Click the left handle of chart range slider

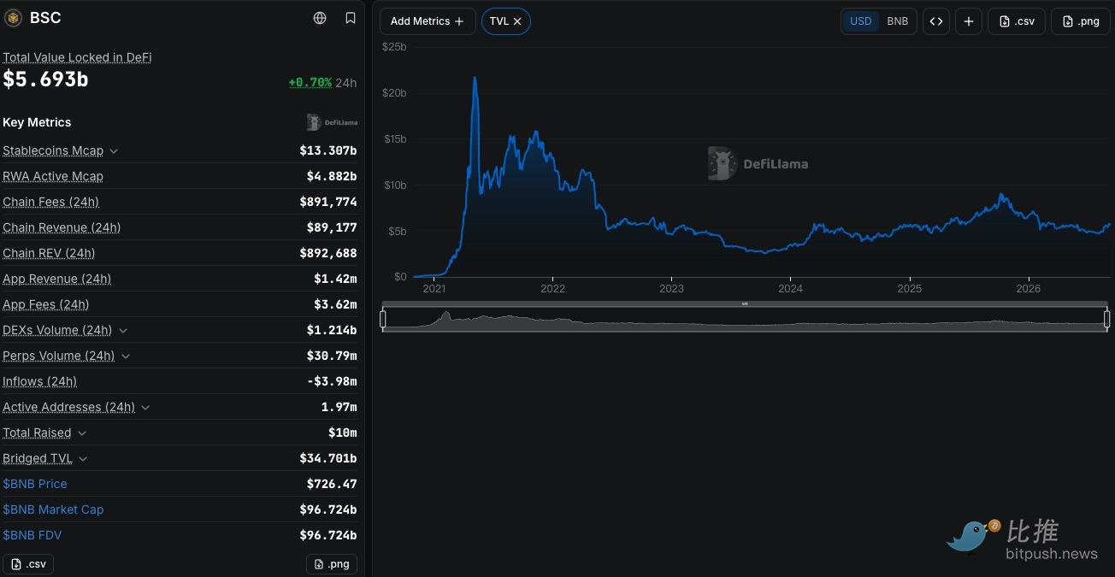pyautogui.click(x=383, y=320)
